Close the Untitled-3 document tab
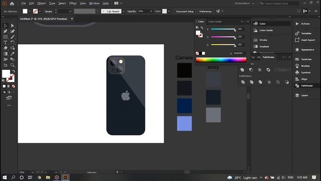Image resolution: width=321 pixels, height=181 pixels. pyautogui.click(x=72, y=19)
